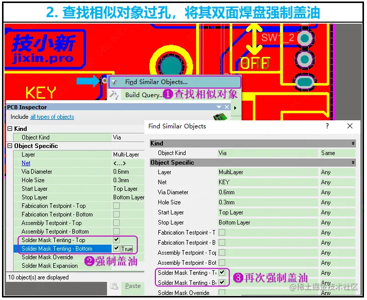Viewport: 367px width, 300px height.
Task: Open the Build Query menu entry
Action: click(143, 95)
